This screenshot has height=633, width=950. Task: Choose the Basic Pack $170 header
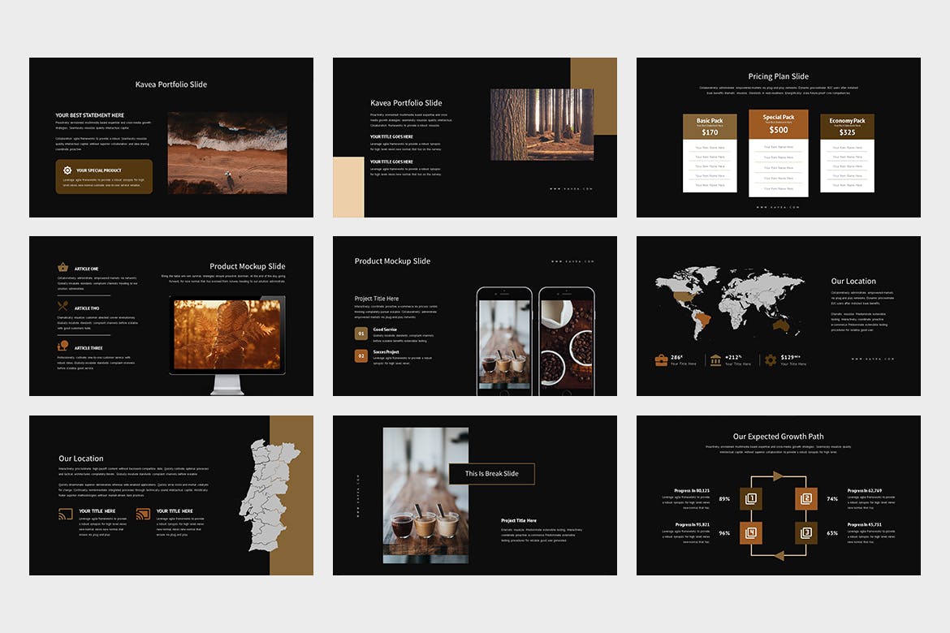(x=710, y=127)
